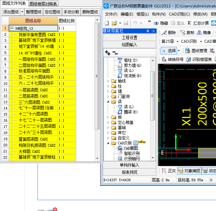
Task: Show hidden toolbar buttons chevron
Action: point(149,21)
